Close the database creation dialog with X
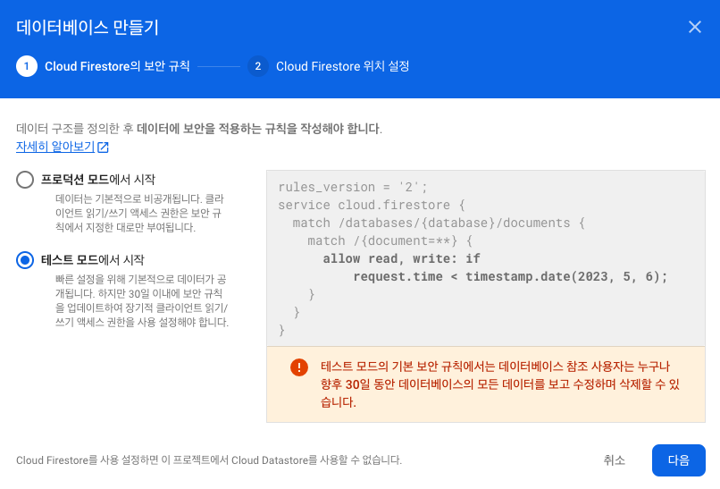Screen dimensions: 720x489 point(695,27)
